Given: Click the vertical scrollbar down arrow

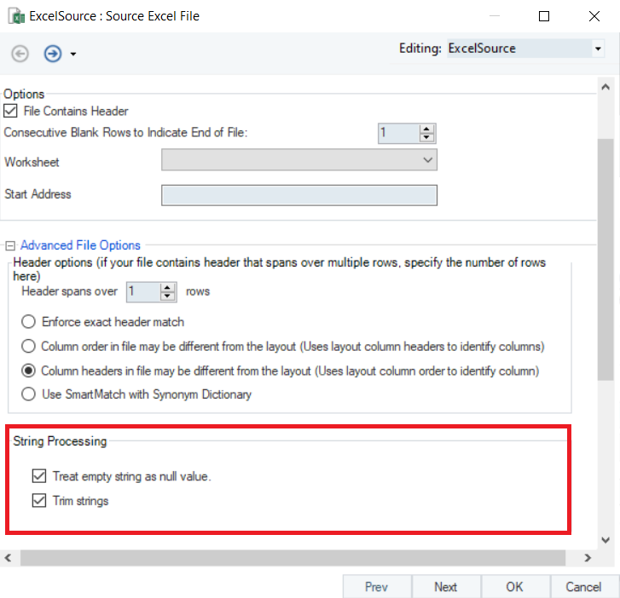Looking at the screenshot, I should click(606, 540).
